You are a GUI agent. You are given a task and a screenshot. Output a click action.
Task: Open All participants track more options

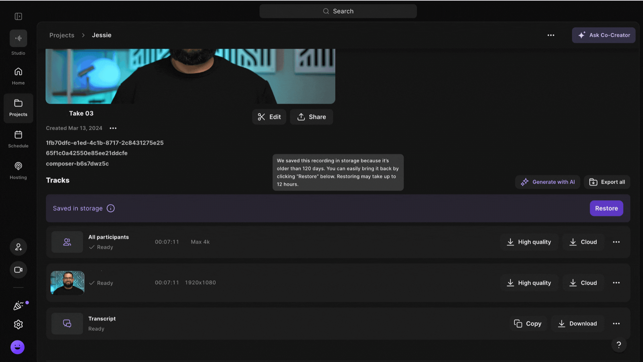click(x=616, y=242)
